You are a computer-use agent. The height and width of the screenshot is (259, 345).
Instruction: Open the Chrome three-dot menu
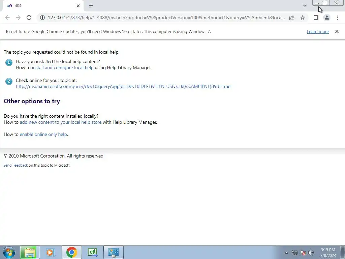click(x=338, y=18)
